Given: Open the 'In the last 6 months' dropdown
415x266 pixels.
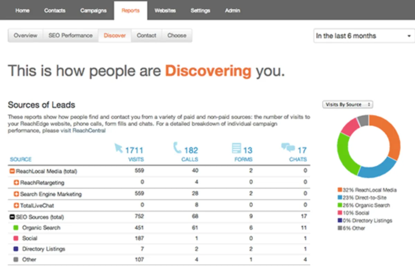Looking at the screenshot, I should (x=364, y=36).
